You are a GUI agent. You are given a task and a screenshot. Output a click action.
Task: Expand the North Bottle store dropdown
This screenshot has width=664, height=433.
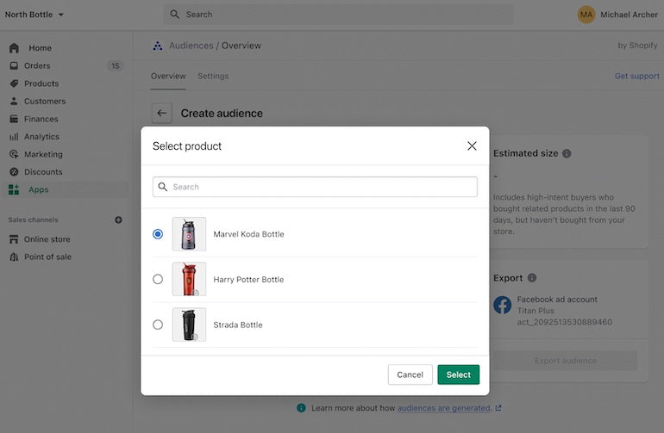(34, 15)
